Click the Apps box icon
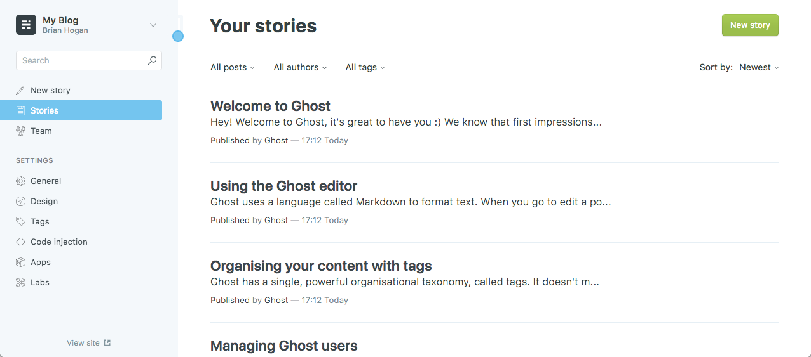Screen dimensions: 811x357 pyautogui.click(x=20, y=263)
